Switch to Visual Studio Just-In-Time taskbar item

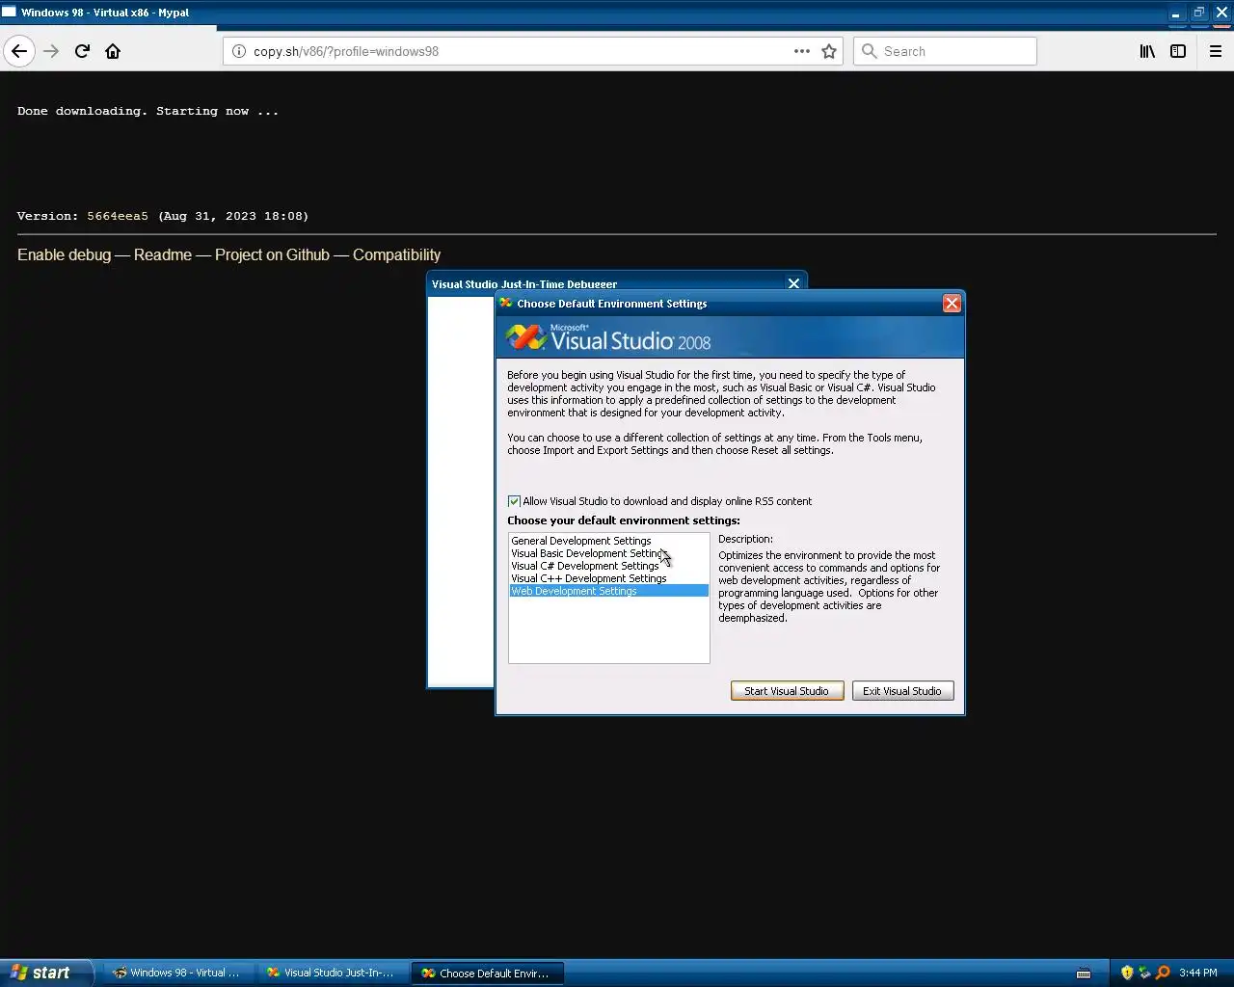pos(333,973)
